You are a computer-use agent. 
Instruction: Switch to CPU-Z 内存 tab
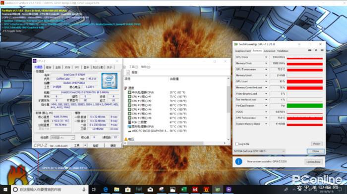tap(67, 67)
